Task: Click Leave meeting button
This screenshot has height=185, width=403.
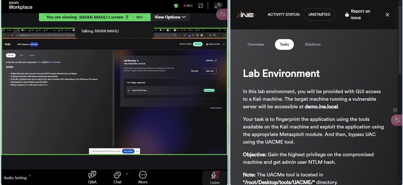Action: [215, 178]
